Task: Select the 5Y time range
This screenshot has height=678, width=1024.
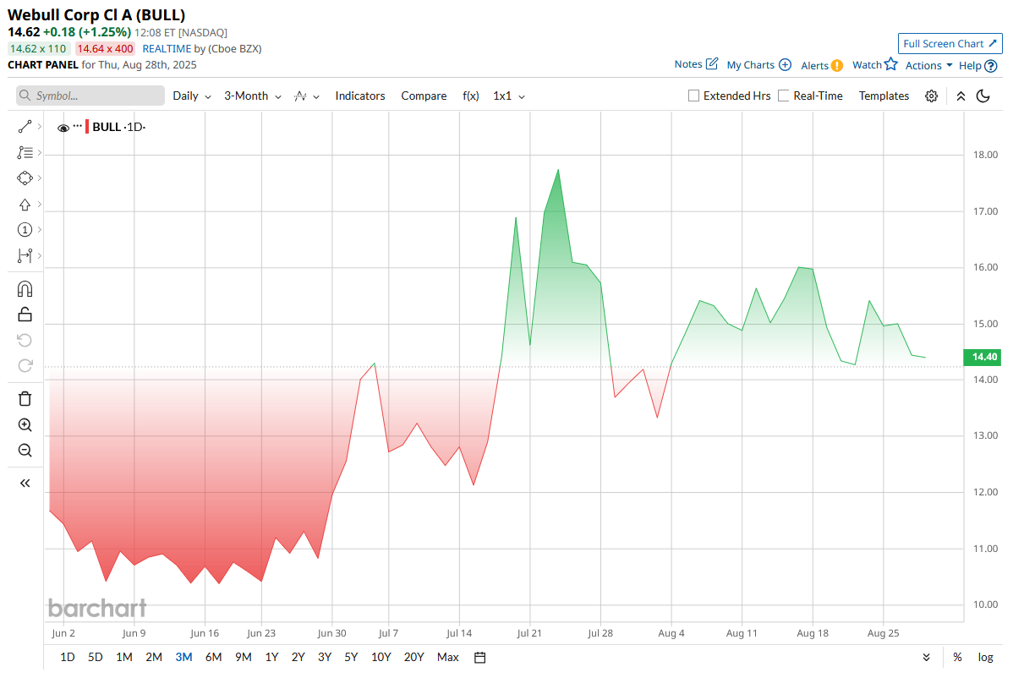Action: coord(351,658)
